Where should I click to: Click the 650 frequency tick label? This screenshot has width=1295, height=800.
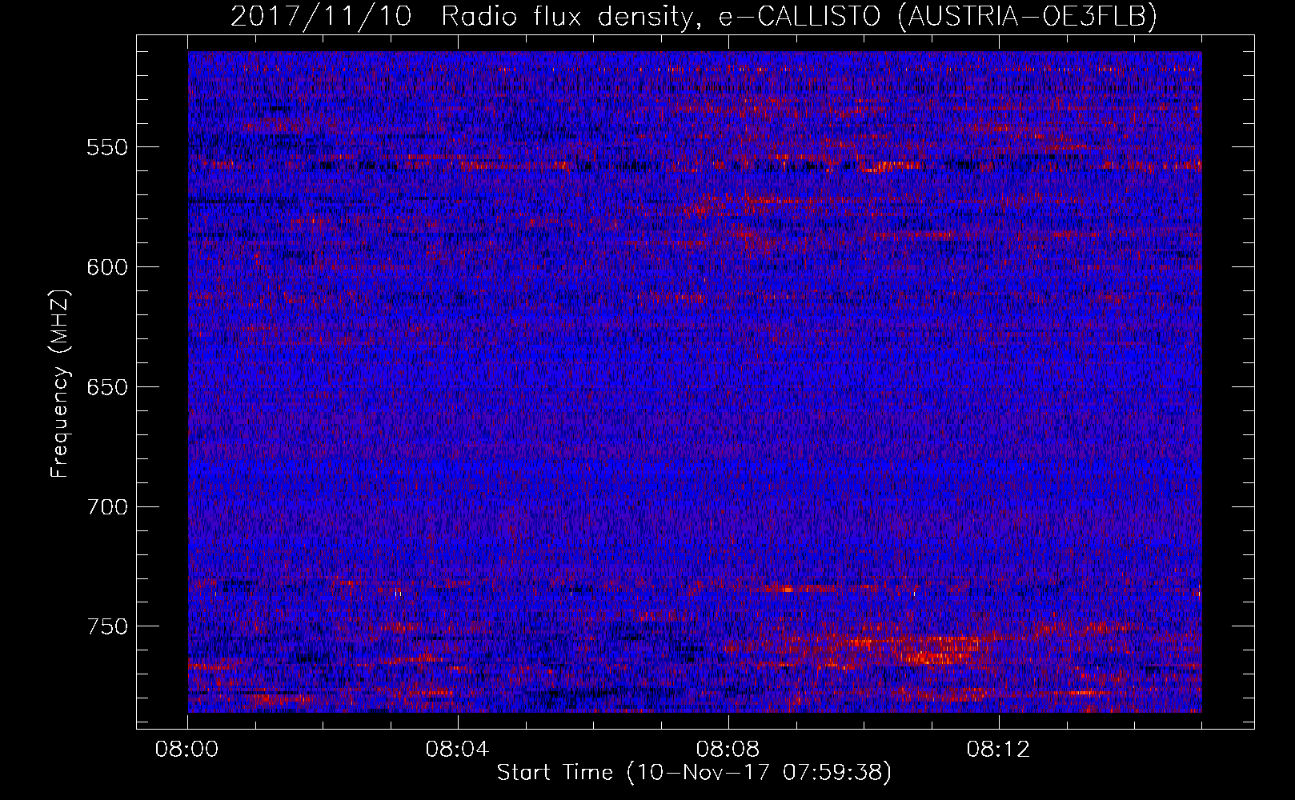click(x=107, y=387)
